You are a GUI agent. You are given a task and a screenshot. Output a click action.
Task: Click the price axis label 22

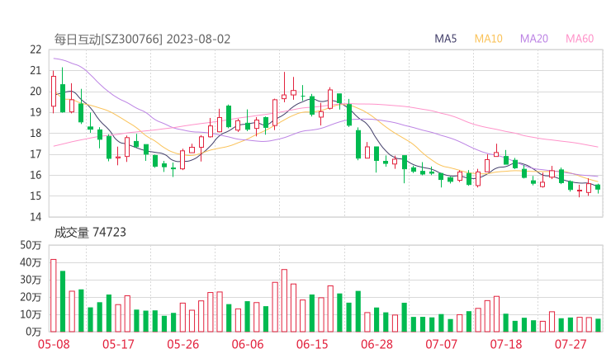coord(36,49)
